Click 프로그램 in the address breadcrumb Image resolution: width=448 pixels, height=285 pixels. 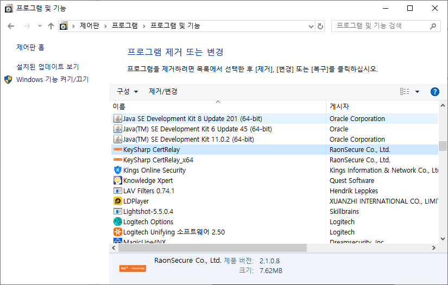coord(124,26)
